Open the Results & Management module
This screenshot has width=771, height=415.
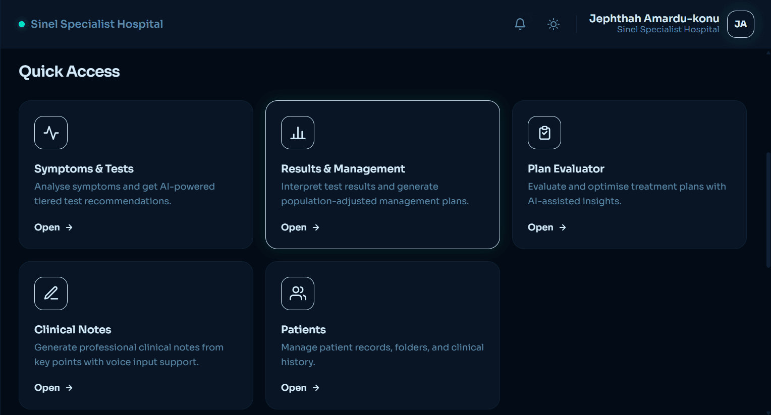pyautogui.click(x=300, y=227)
